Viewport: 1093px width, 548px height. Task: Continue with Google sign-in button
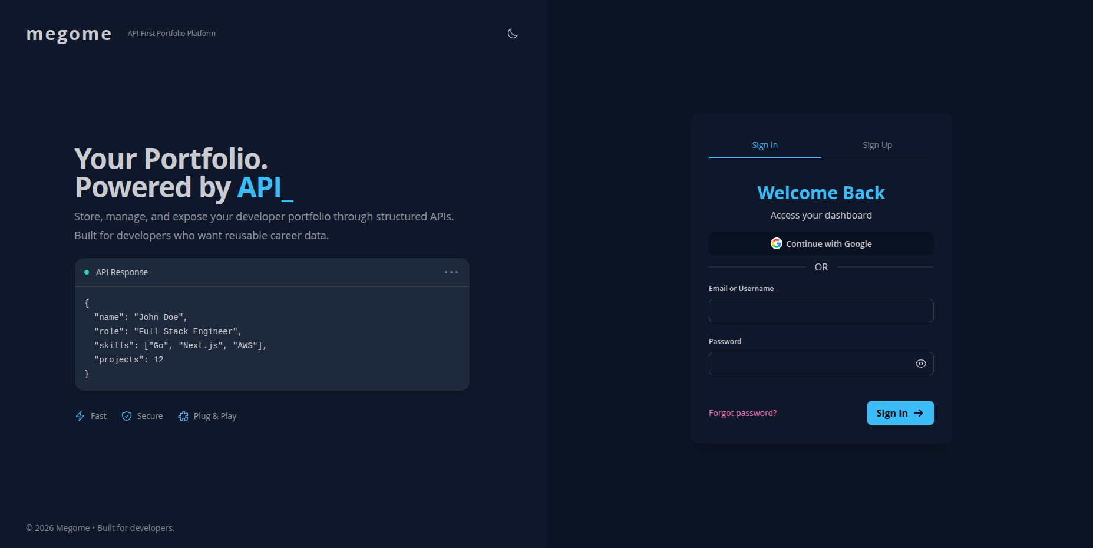pos(821,243)
